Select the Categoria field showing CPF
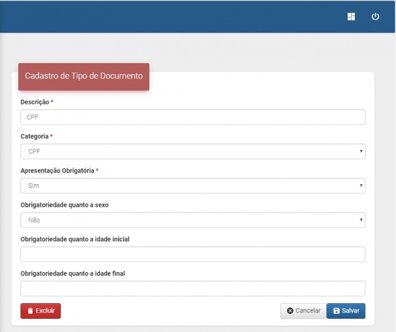This screenshot has width=396, height=332. [188, 151]
